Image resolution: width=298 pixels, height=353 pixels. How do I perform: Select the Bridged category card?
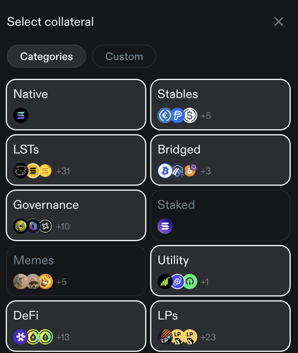click(x=220, y=160)
